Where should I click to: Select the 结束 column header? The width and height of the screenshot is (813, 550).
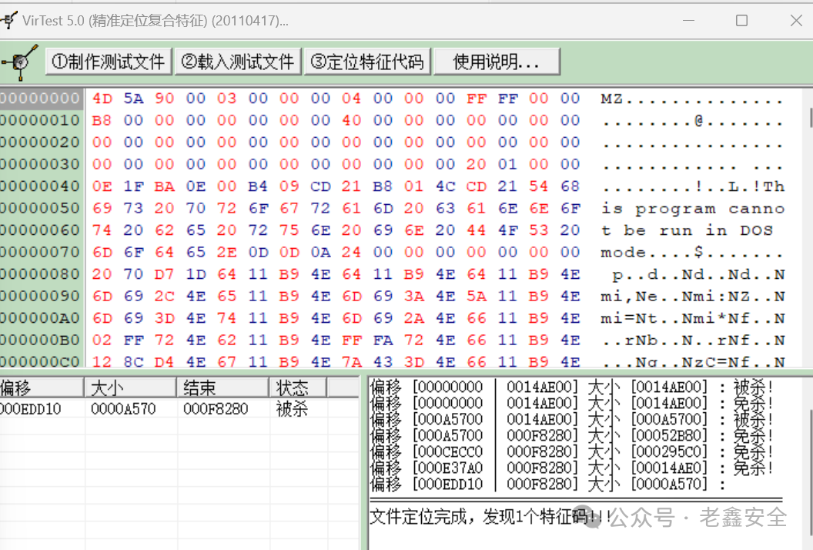(x=223, y=387)
